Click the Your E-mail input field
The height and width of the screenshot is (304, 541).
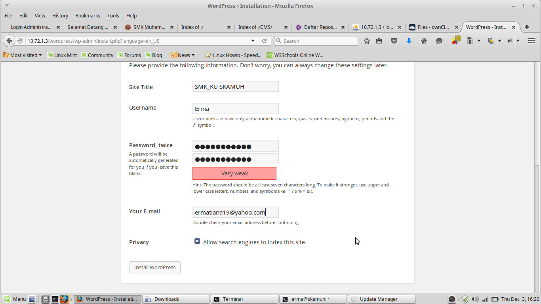pos(236,212)
